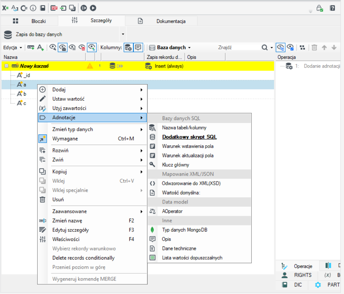
Task: Open the Operacje panel button
Action: coord(297,266)
